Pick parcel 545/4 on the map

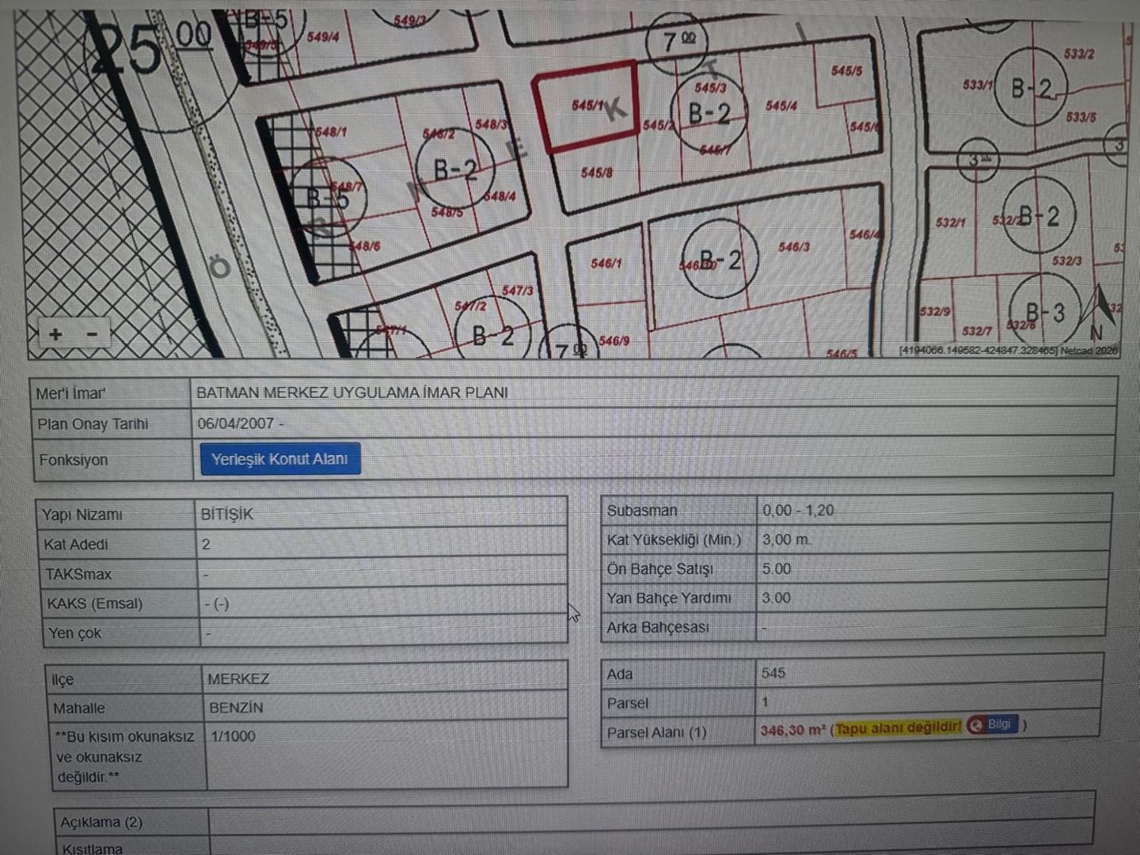[781, 105]
